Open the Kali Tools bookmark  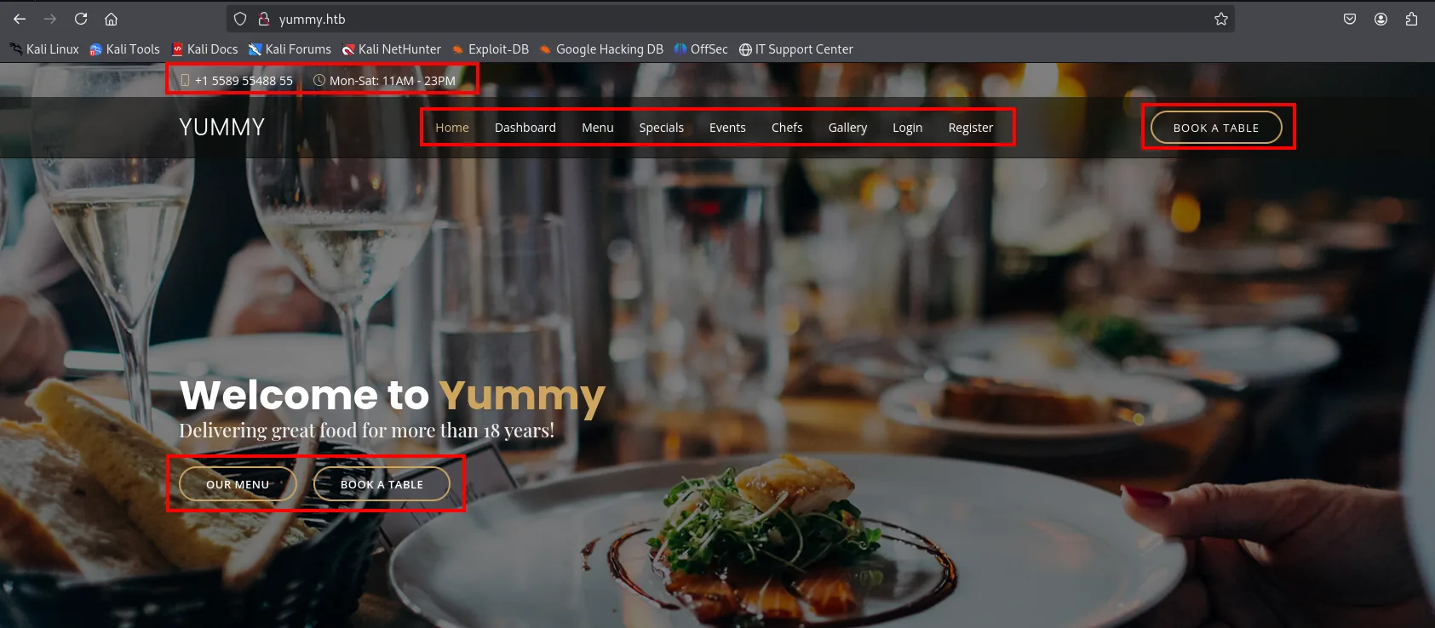124,49
